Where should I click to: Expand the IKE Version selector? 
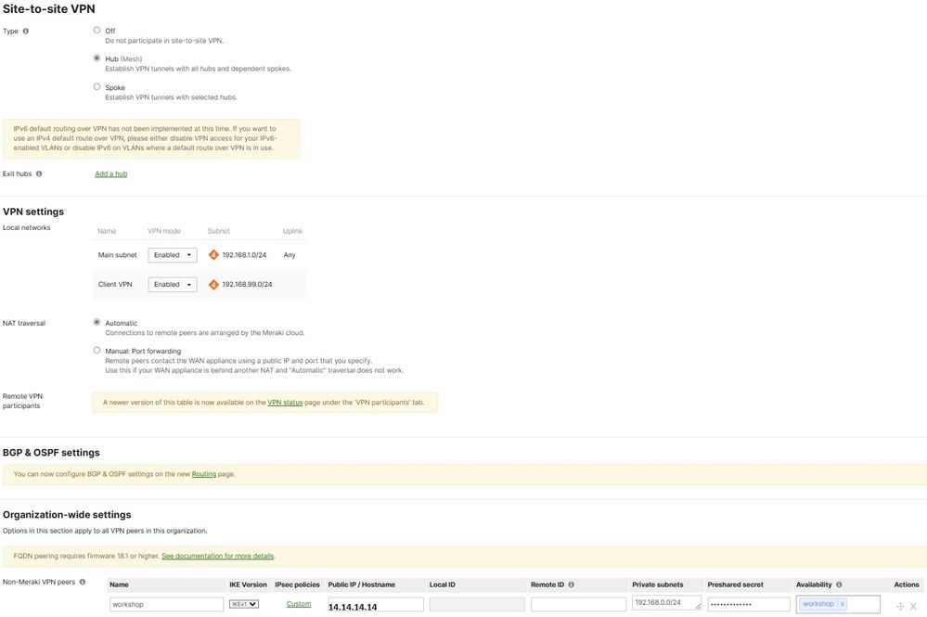coord(244,604)
